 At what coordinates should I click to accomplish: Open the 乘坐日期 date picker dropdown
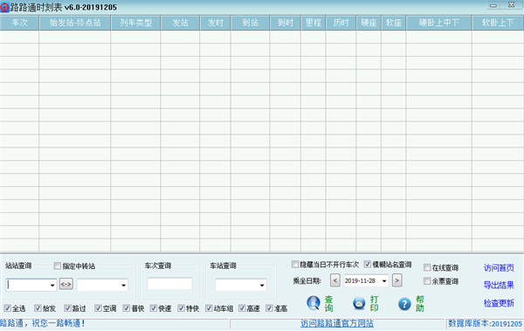[384, 281]
